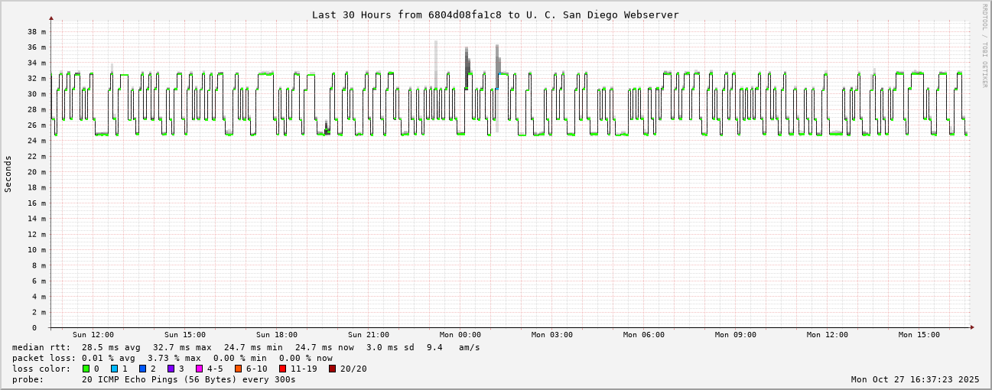Select the dark red 20/20 loss swatch
The image size is (992, 390).
click(333, 369)
